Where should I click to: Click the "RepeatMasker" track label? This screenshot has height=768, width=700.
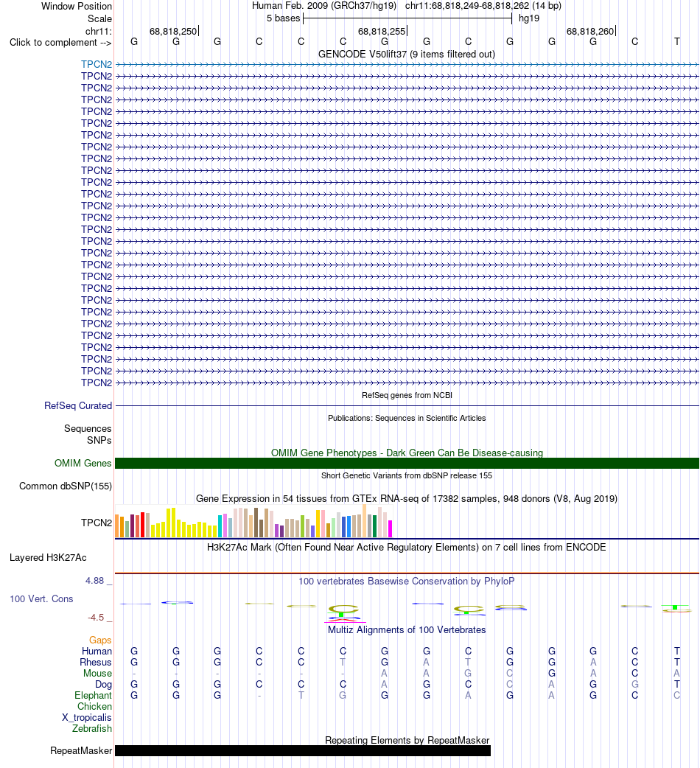81,750
